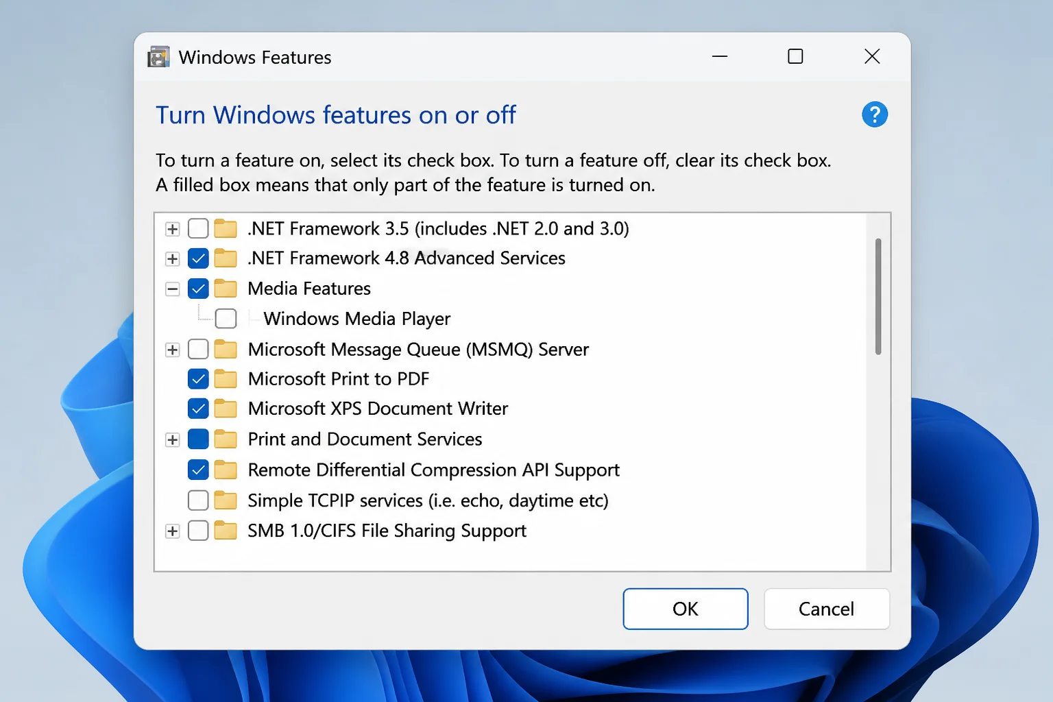Select the 'Media Features' label
This screenshot has width=1053, height=702.
pyautogui.click(x=309, y=289)
